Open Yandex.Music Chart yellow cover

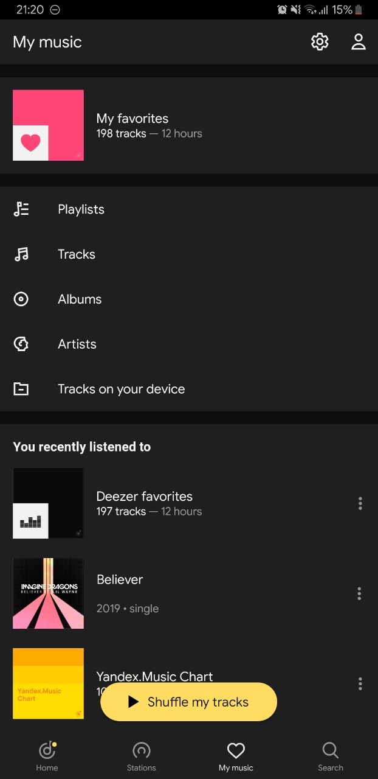48,683
